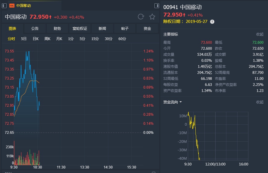The height and width of the screenshot is (173, 268).
Task: Collapse the 资金流向 section
Action: pos(260,102)
